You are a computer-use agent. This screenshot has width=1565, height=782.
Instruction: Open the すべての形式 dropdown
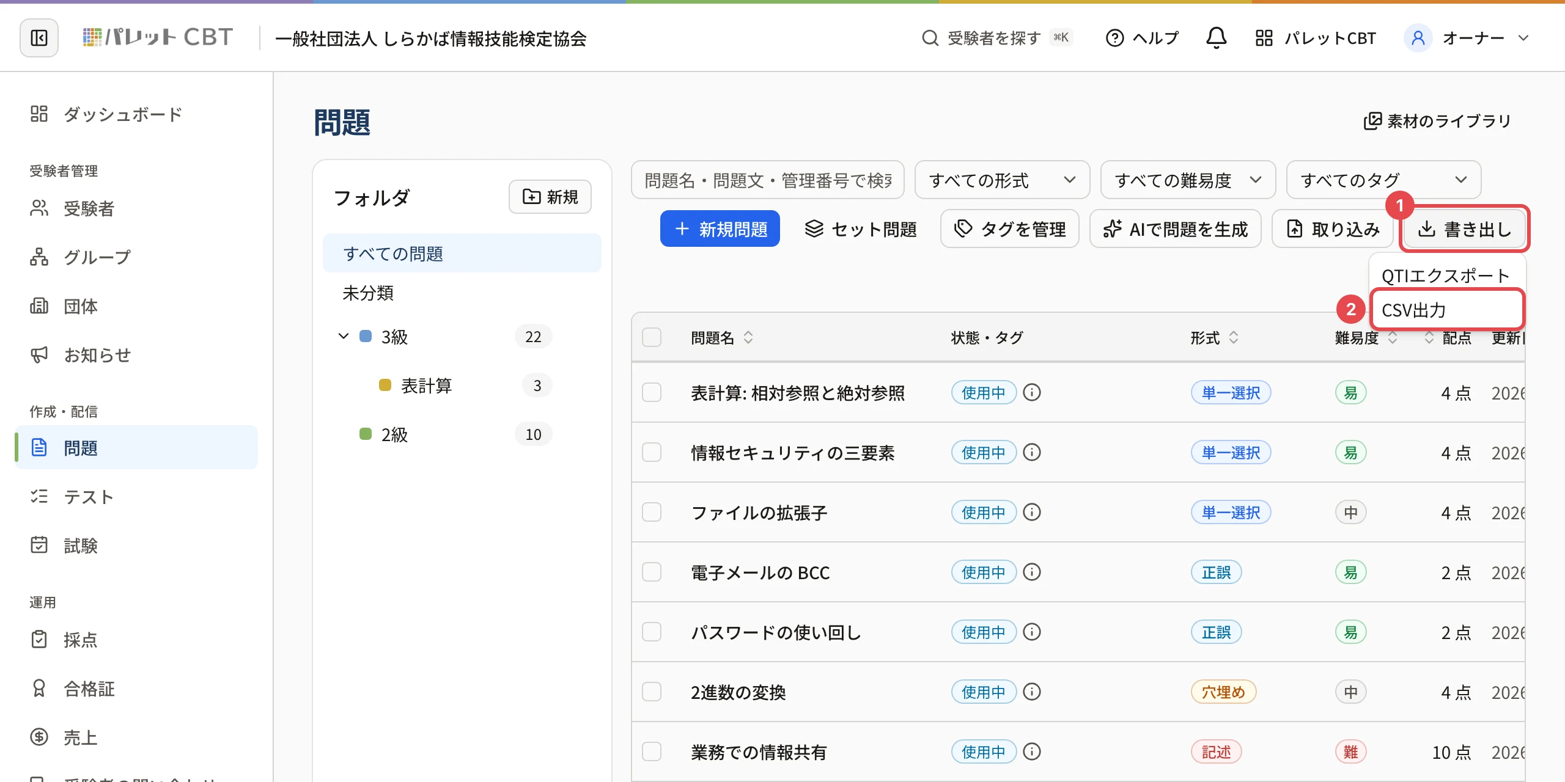point(1002,180)
